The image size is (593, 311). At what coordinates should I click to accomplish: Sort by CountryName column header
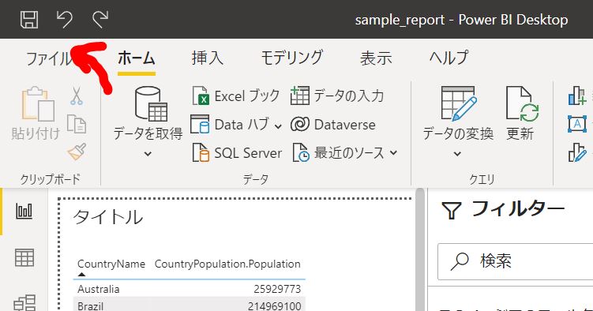[x=111, y=264]
